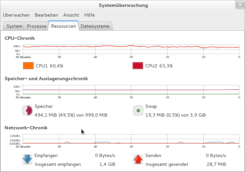Close the Systemüberwachung window
Screen dimensions: 245x172
pos(239,5)
